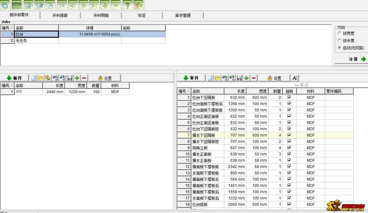The width and height of the screenshot is (368, 213).
Task: Toggle rotation checkbox for 操水下竖隔板 row 7
Action: click(x=289, y=135)
